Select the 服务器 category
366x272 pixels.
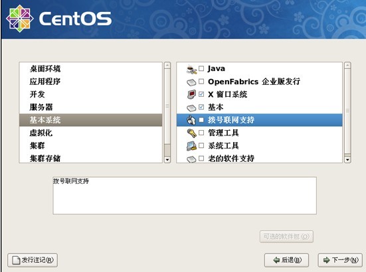[90, 107]
